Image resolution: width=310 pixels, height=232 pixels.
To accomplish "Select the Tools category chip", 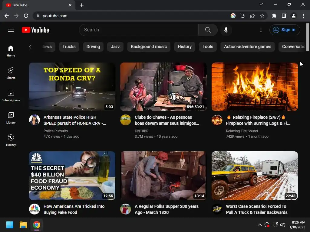I will [x=208, y=47].
